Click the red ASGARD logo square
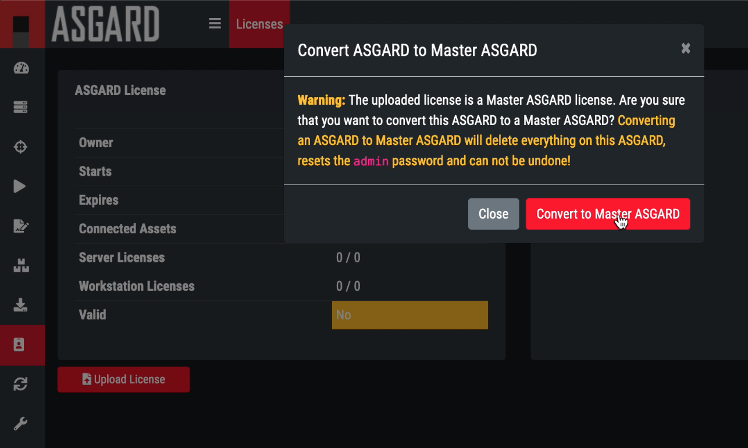Viewport: 748px width, 448px height. 22,24
